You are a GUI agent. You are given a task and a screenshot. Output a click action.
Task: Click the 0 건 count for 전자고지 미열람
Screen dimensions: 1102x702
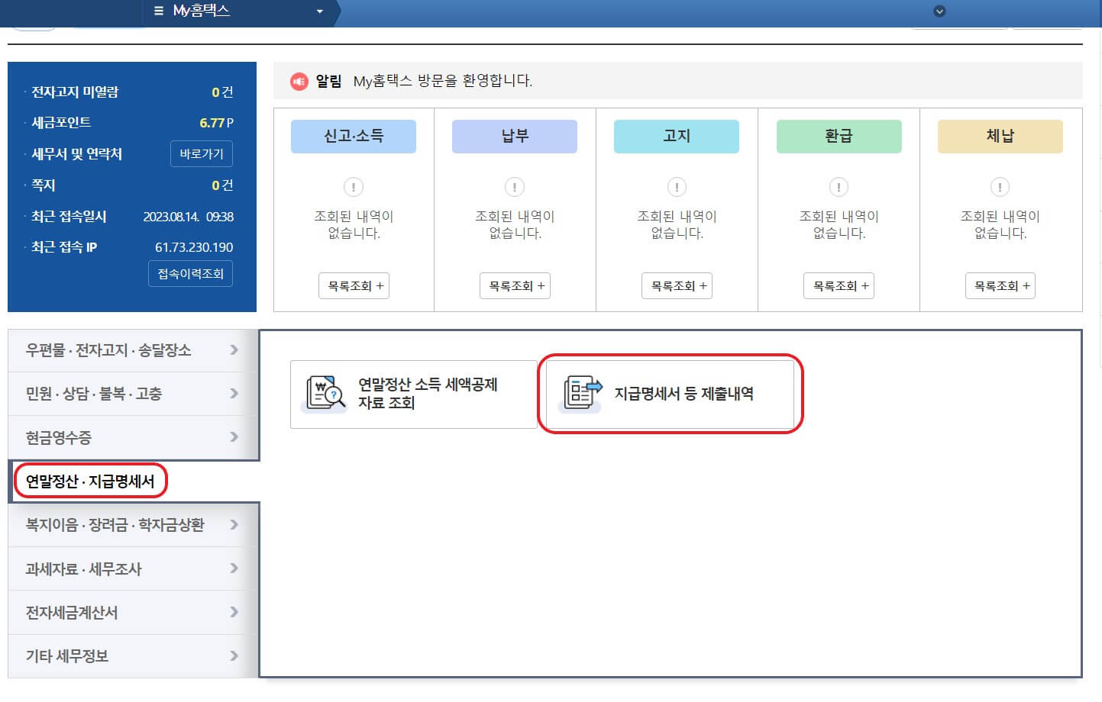[222, 92]
